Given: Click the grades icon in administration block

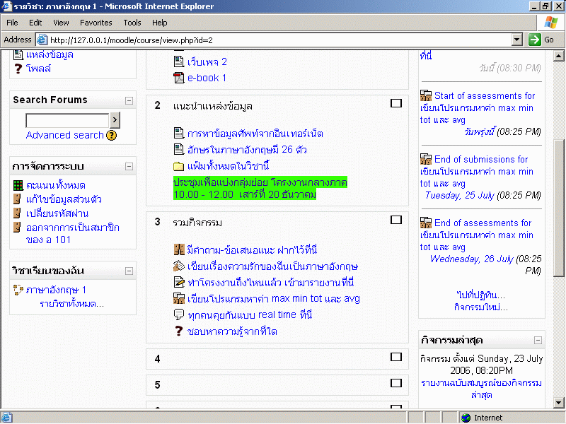Looking at the screenshot, I should point(18,185).
